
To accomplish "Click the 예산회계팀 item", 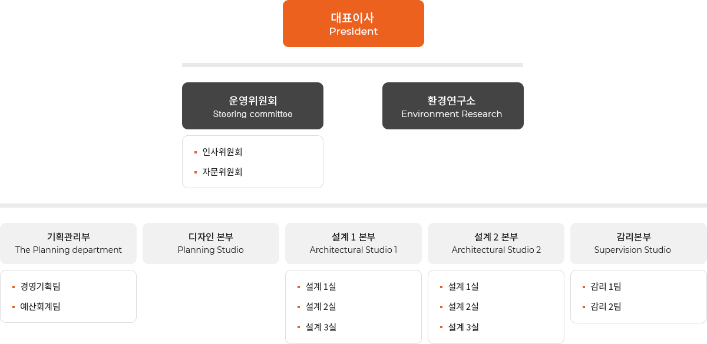I will point(41,306).
